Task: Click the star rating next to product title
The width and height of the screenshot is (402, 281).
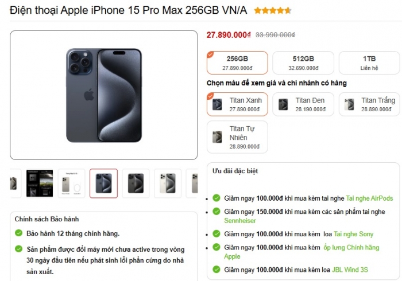Action: pos(273,10)
